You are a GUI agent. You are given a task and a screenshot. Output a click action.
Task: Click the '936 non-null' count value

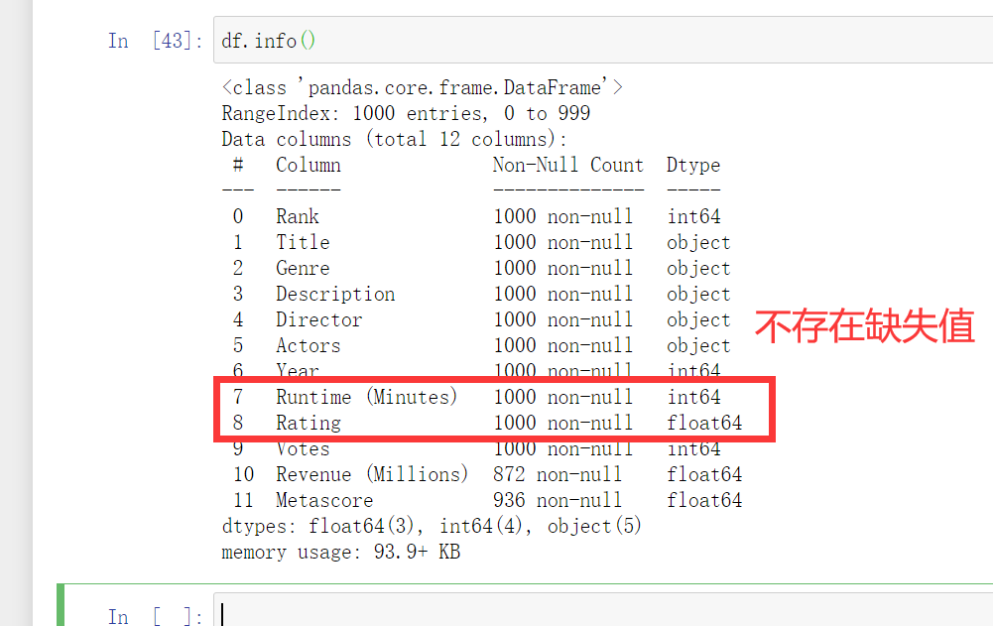[x=558, y=501]
